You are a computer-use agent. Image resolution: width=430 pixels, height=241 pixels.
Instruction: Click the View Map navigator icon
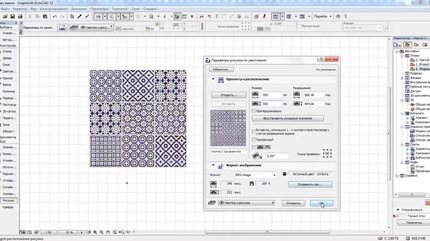click(416, 45)
